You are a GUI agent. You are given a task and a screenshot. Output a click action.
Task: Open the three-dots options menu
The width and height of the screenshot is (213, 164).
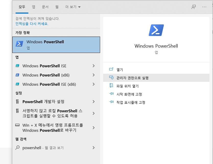coord(204,7)
